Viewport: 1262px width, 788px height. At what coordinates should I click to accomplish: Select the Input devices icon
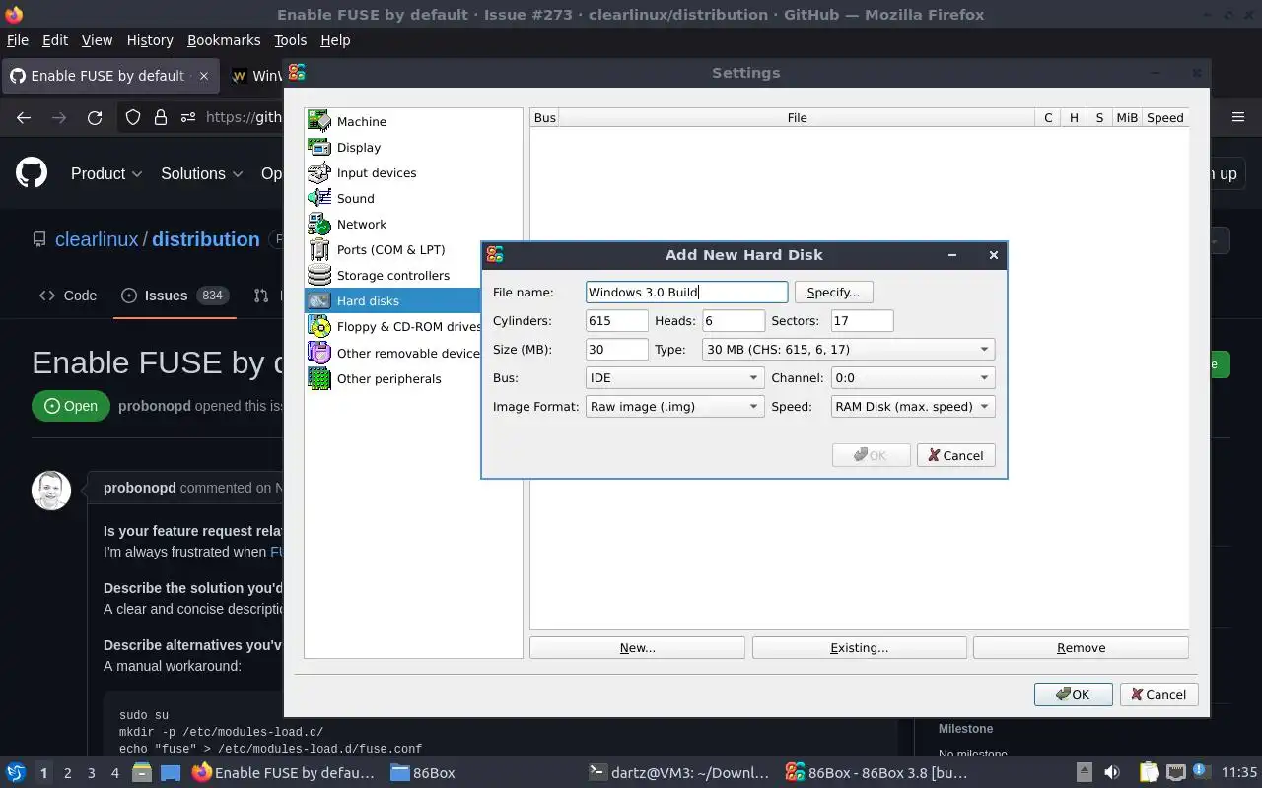pyautogui.click(x=319, y=172)
